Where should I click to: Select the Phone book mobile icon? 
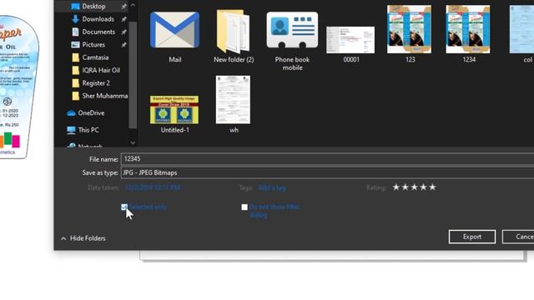click(292, 30)
